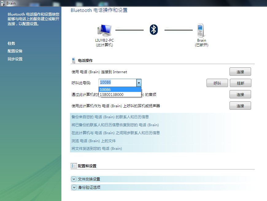The image size is (267, 201).
Task: Click the Bluetooth logo icon
Action: 154,30
